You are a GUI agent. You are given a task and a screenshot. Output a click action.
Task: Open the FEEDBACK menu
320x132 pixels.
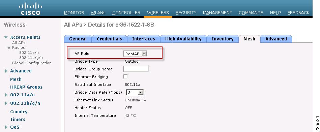click(x=298, y=13)
